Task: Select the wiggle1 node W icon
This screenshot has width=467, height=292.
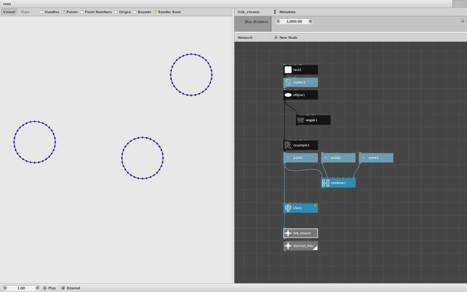Action: (300, 120)
